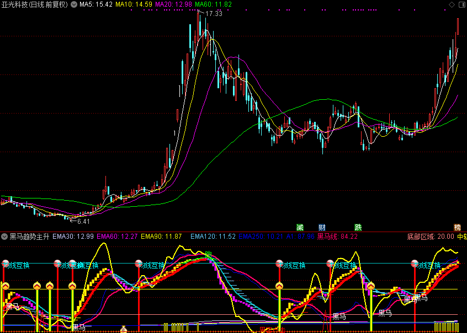Select the MA10: 14.59 indicator value
The width and height of the screenshot is (467, 333).
click(134, 4)
